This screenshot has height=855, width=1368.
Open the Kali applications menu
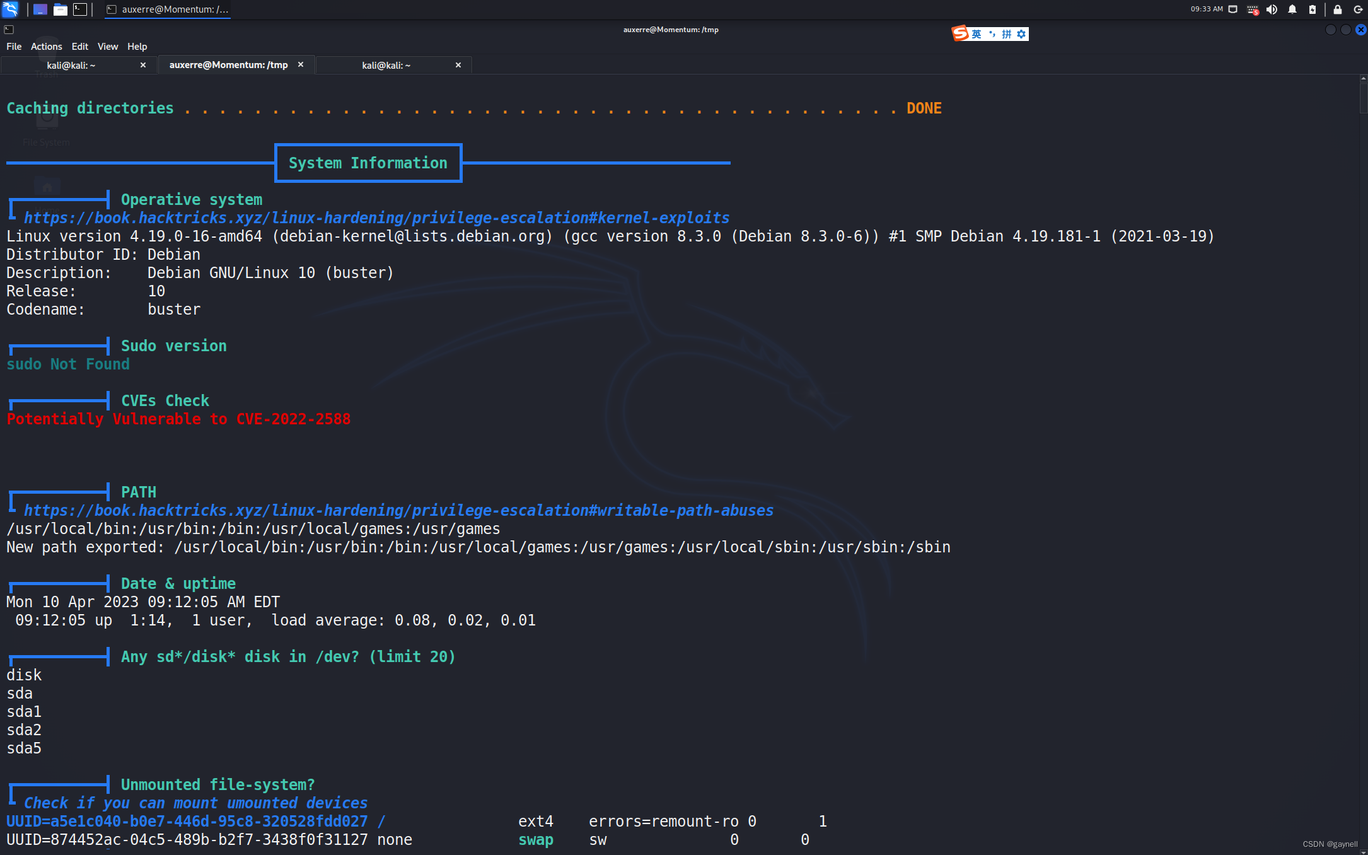10,9
